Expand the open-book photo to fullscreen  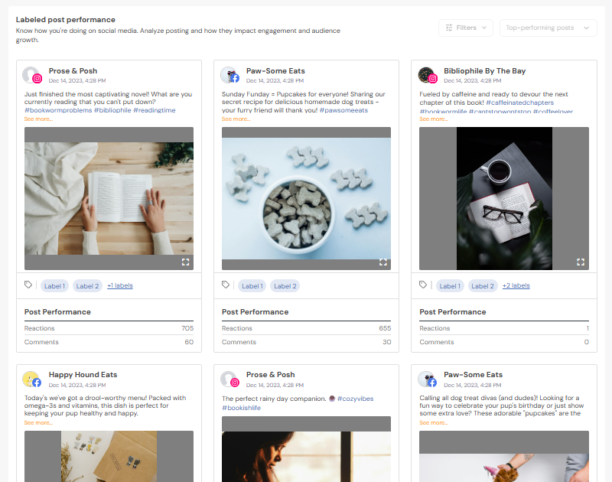pos(185,262)
